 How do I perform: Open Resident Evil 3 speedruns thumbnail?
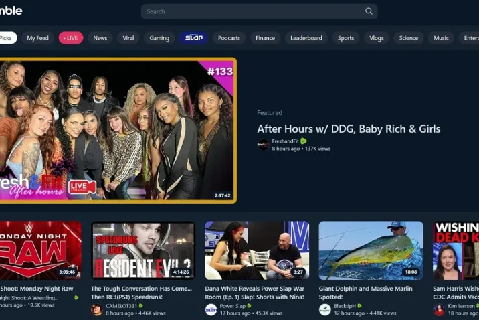[143, 250]
